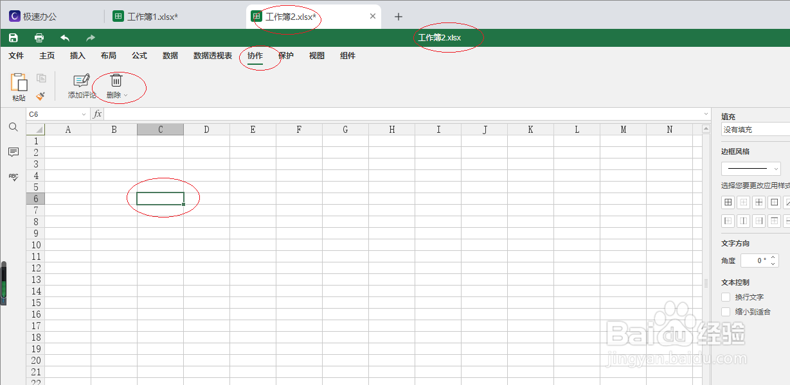
Task: Apply left border icon
Action: (728, 221)
